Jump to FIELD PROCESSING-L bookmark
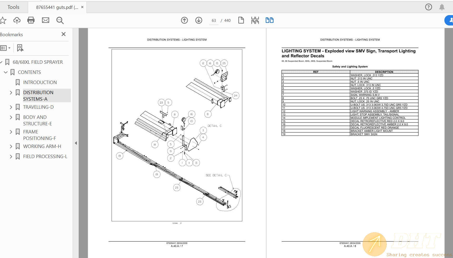 (45, 157)
